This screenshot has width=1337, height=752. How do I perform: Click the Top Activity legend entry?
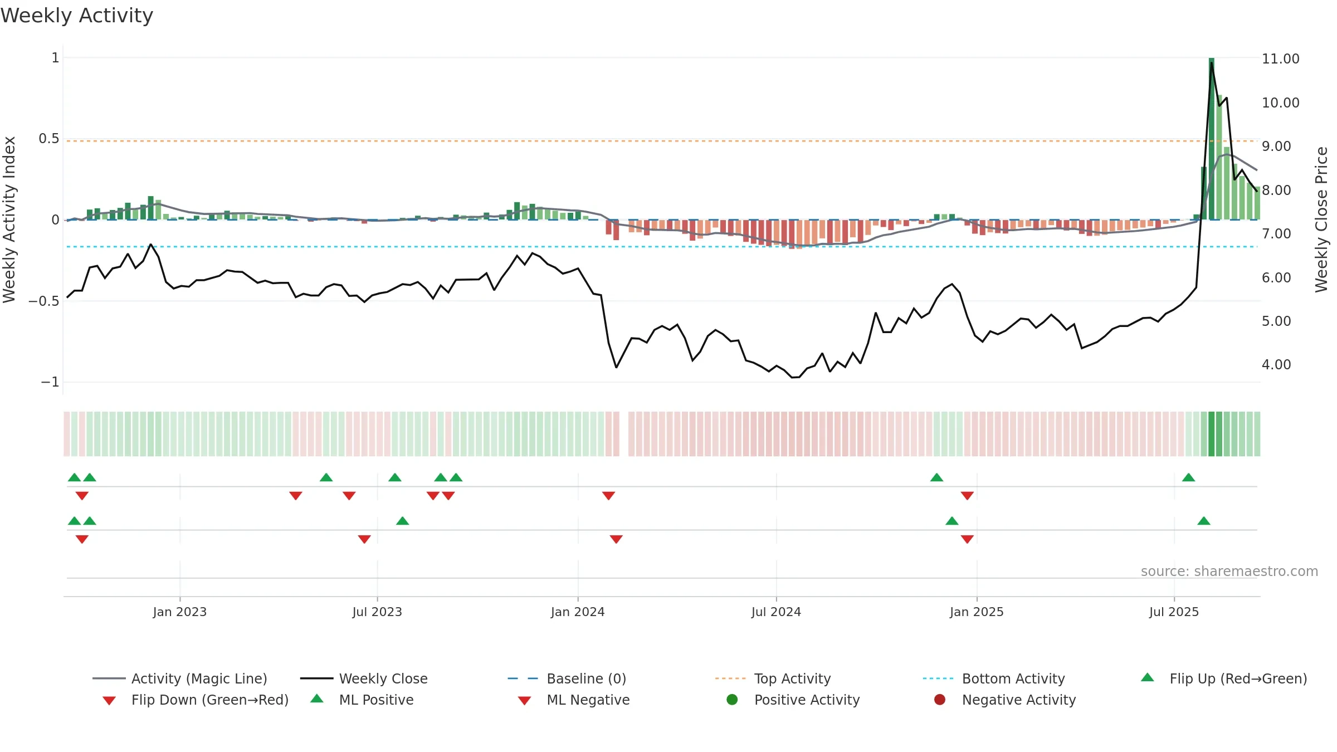(773, 678)
